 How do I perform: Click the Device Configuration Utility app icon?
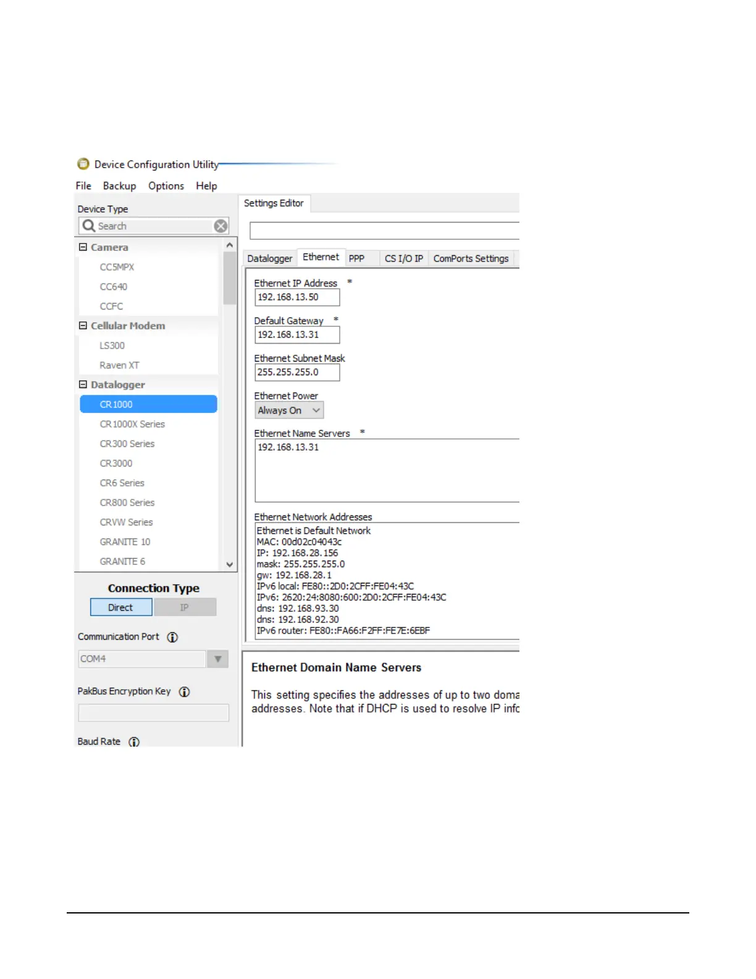point(83,164)
